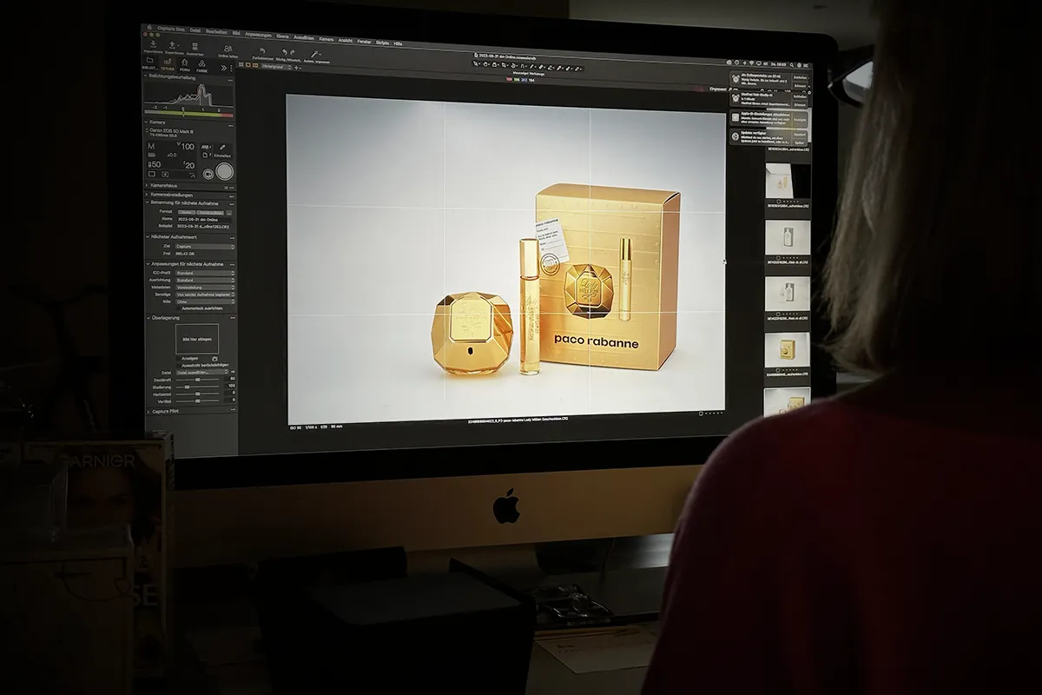Enable the Automatisch ausrichten checkbox

(x=179, y=308)
